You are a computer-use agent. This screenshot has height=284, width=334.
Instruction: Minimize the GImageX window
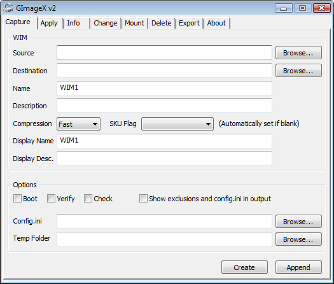coord(283,8)
